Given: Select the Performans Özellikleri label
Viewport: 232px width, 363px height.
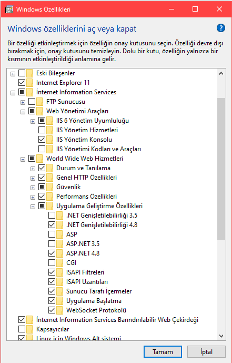Looking at the screenshot, I should pyautogui.click(x=87, y=197).
